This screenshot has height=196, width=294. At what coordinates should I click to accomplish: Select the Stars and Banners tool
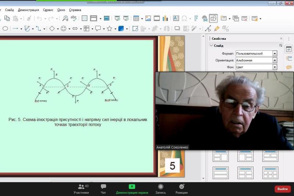tap(110, 29)
